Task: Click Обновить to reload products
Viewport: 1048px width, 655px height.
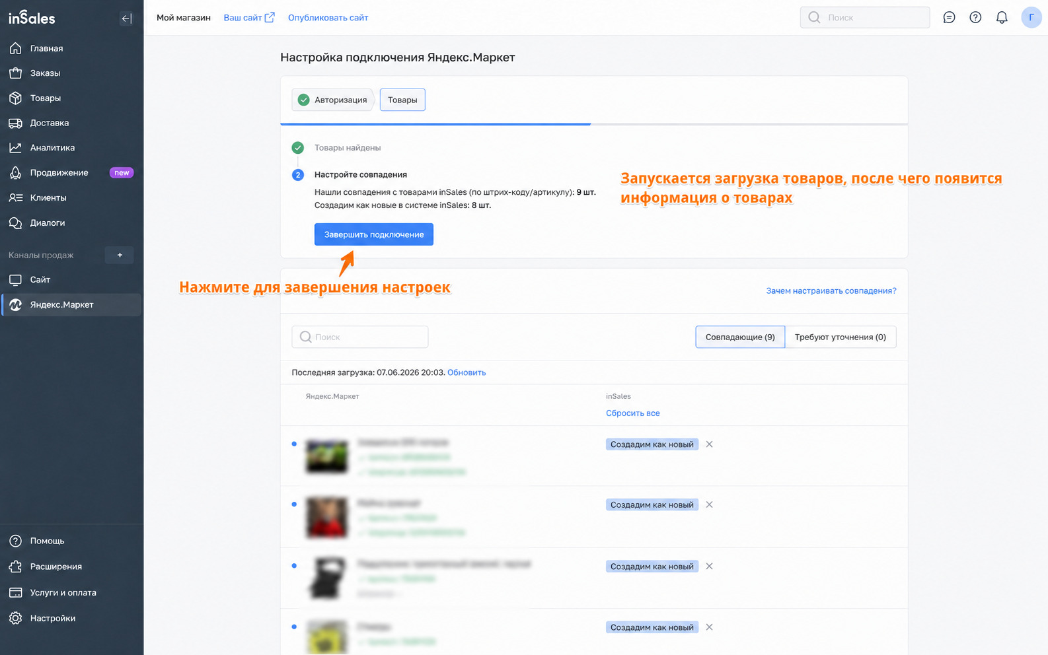Action: click(x=467, y=372)
